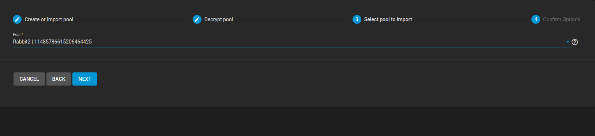
Task: Go to the Create or Import pool step
Action: pyautogui.click(x=49, y=19)
